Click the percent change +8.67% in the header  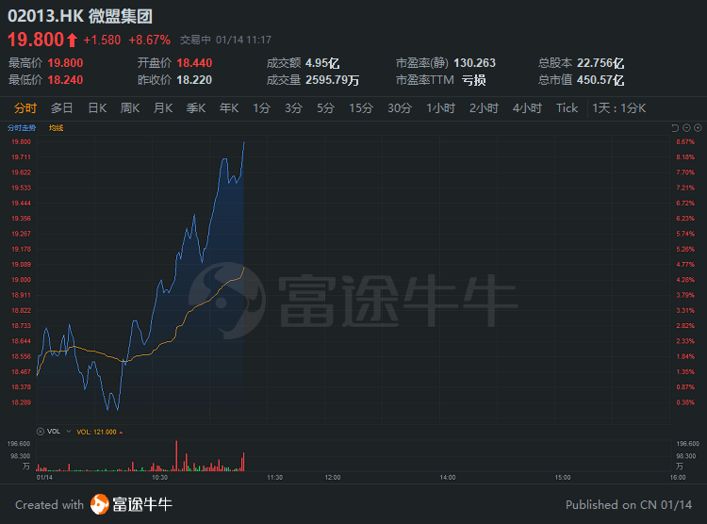point(149,41)
